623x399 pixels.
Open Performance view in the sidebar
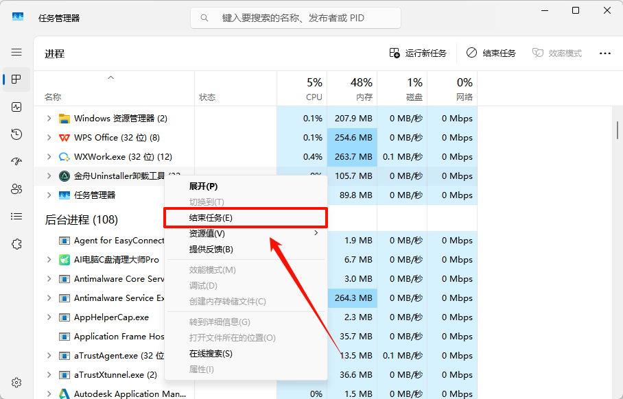[x=16, y=107]
